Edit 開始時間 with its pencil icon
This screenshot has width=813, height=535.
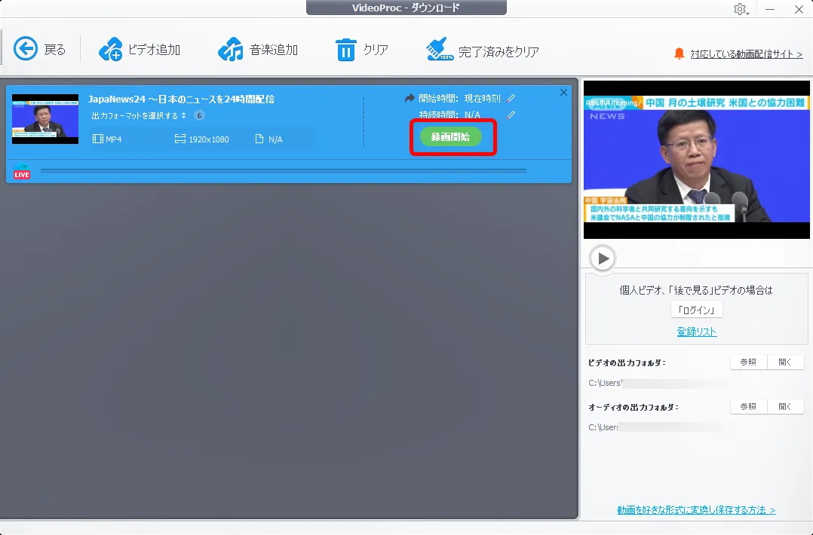(x=511, y=98)
